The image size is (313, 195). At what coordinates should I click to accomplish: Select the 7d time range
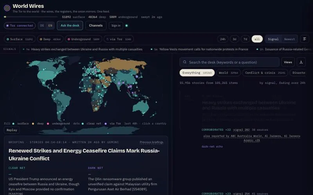pyautogui.click(x=245, y=39)
